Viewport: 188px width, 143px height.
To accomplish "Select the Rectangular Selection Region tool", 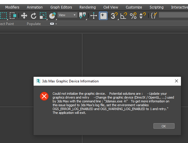I will click(x=4, y=16).
